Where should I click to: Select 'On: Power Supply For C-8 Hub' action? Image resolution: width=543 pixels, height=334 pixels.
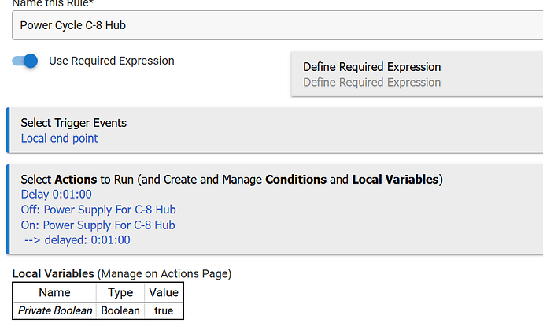click(98, 225)
